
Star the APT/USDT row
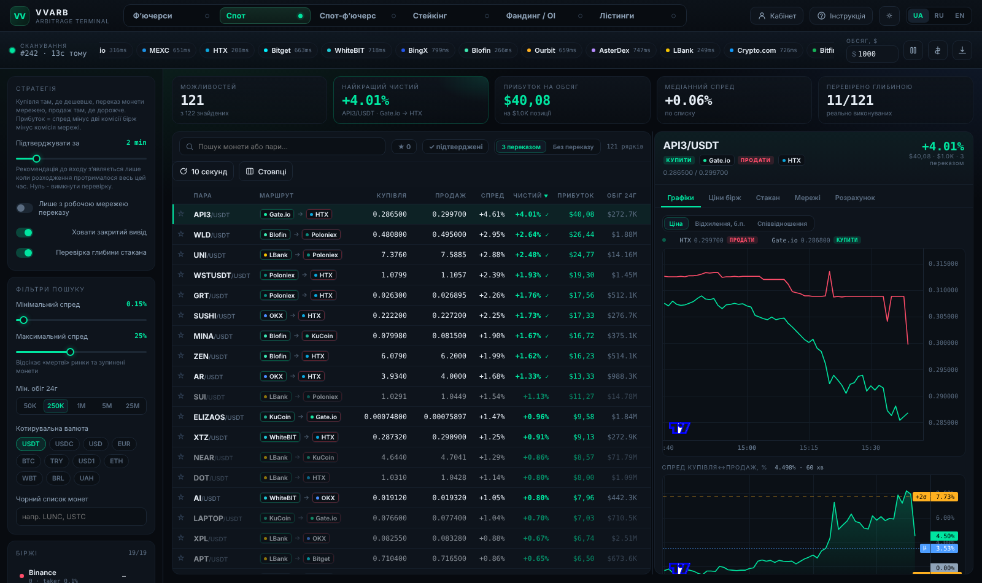(x=181, y=558)
